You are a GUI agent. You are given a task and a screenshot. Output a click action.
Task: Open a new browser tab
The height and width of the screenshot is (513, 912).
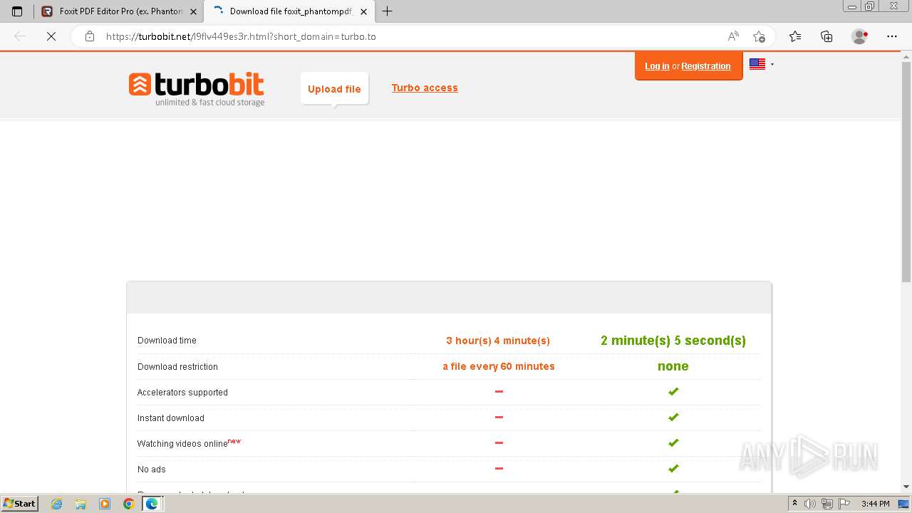point(387,11)
